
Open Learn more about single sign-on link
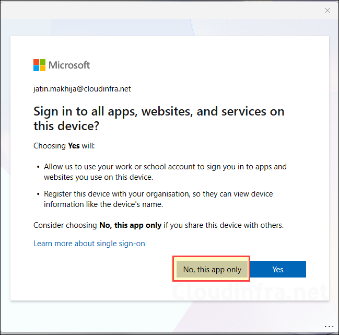[89, 244]
